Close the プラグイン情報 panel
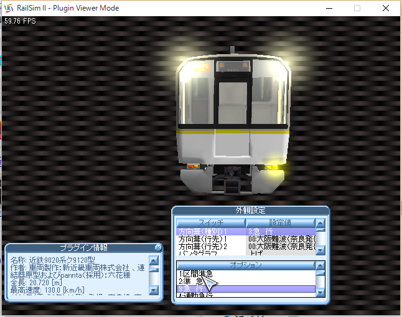402x317 pixels. point(158,247)
